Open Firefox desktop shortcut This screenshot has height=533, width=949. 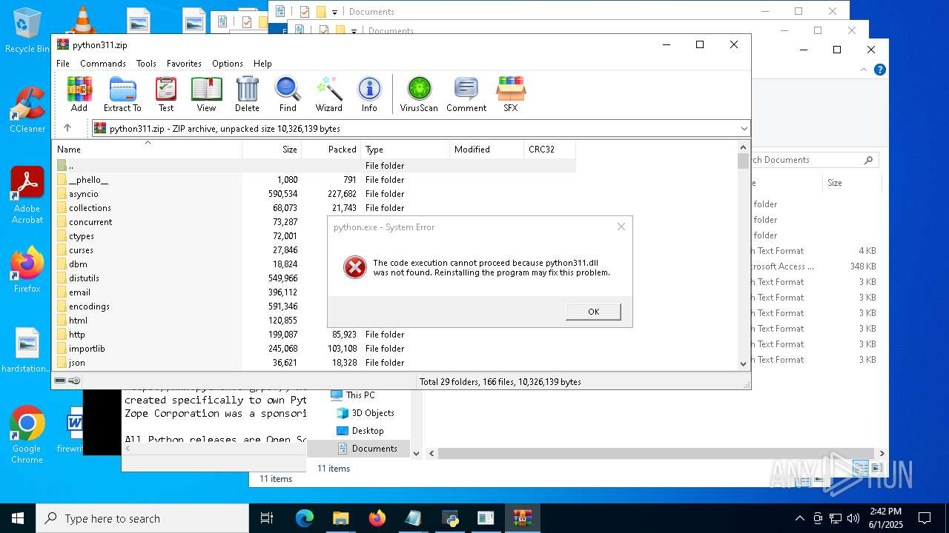pos(27,270)
